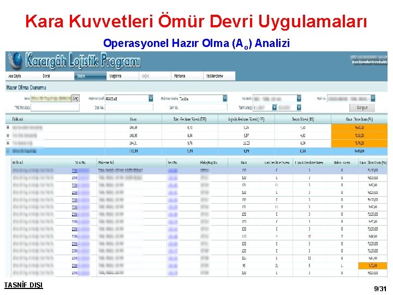
Task: Click the Stok No. text input field
Action: click(x=129, y=108)
